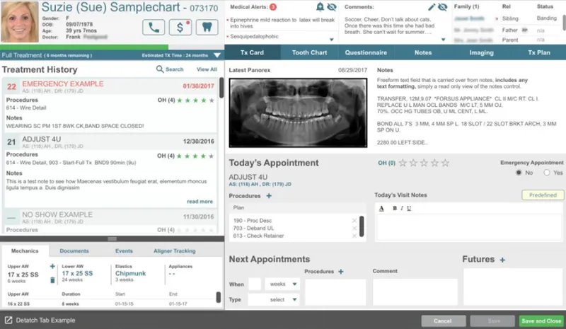This screenshot has height=329, width=566.
Task: Select the Yes emergency appointment radio
Action: tap(547, 173)
